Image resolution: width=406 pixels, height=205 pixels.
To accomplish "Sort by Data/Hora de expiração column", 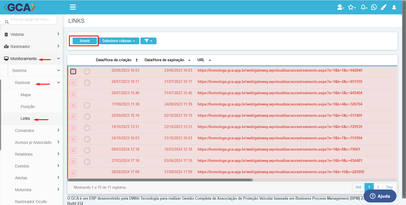I will click(x=167, y=60).
